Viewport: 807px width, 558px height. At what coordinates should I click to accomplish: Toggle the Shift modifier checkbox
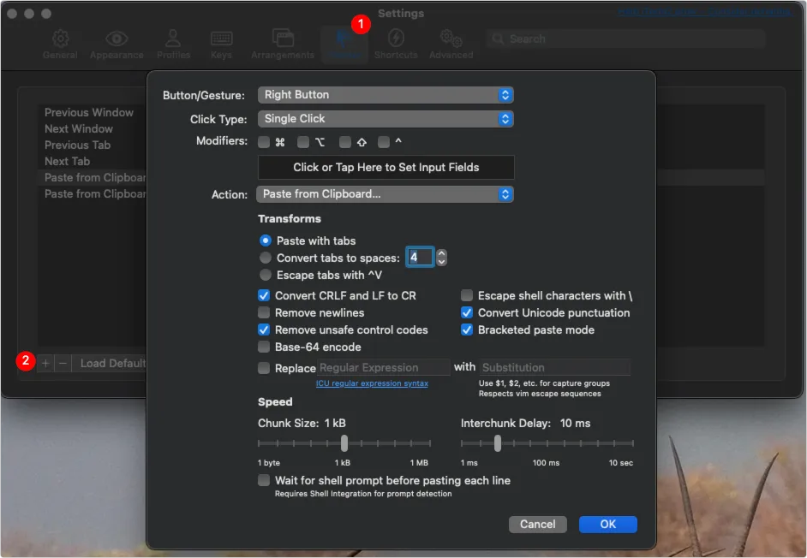tap(345, 142)
